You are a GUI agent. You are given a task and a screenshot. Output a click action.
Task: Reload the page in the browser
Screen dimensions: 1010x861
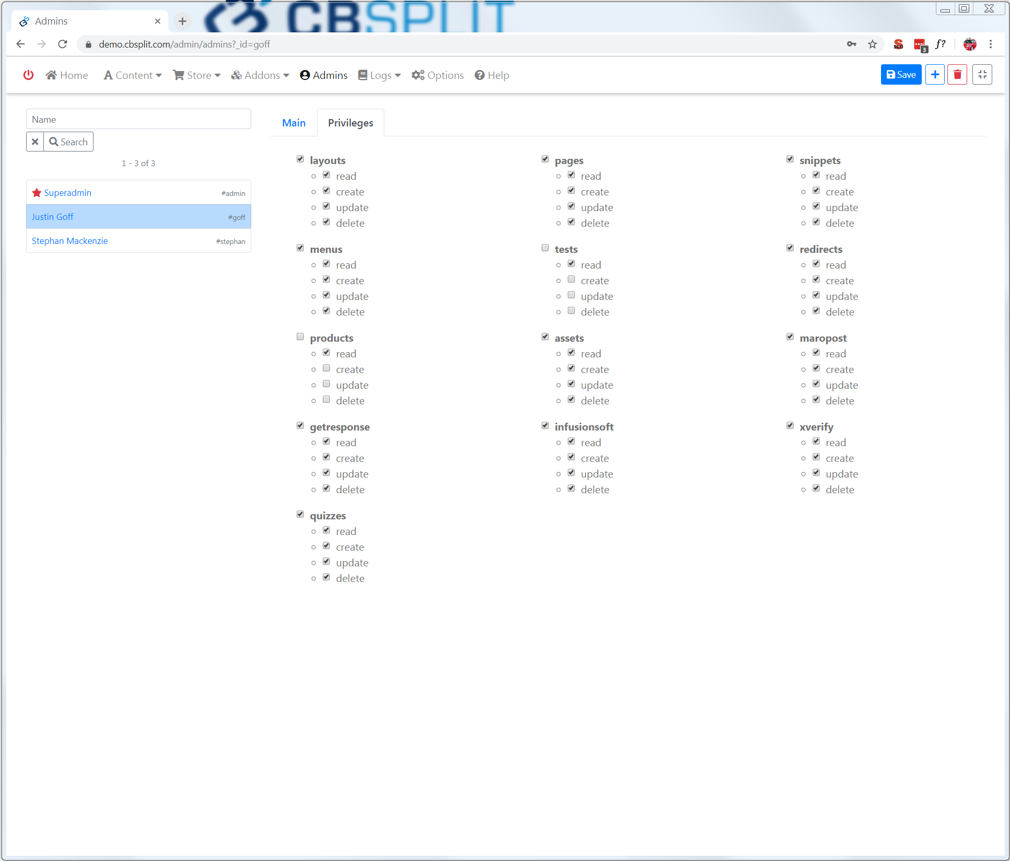63,44
